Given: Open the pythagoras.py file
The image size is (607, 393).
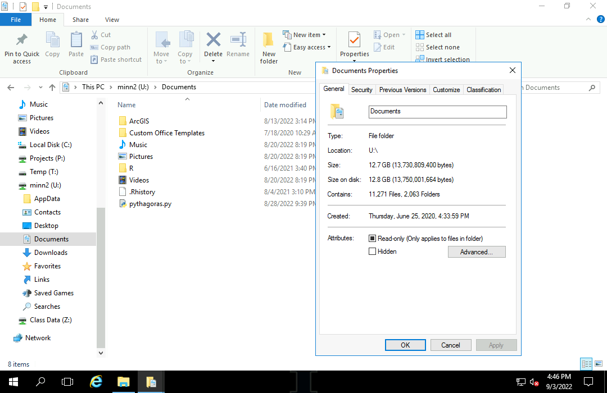Looking at the screenshot, I should (150, 204).
